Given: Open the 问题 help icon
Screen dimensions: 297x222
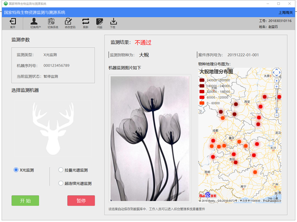Looking at the screenshot, I should [100, 22].
